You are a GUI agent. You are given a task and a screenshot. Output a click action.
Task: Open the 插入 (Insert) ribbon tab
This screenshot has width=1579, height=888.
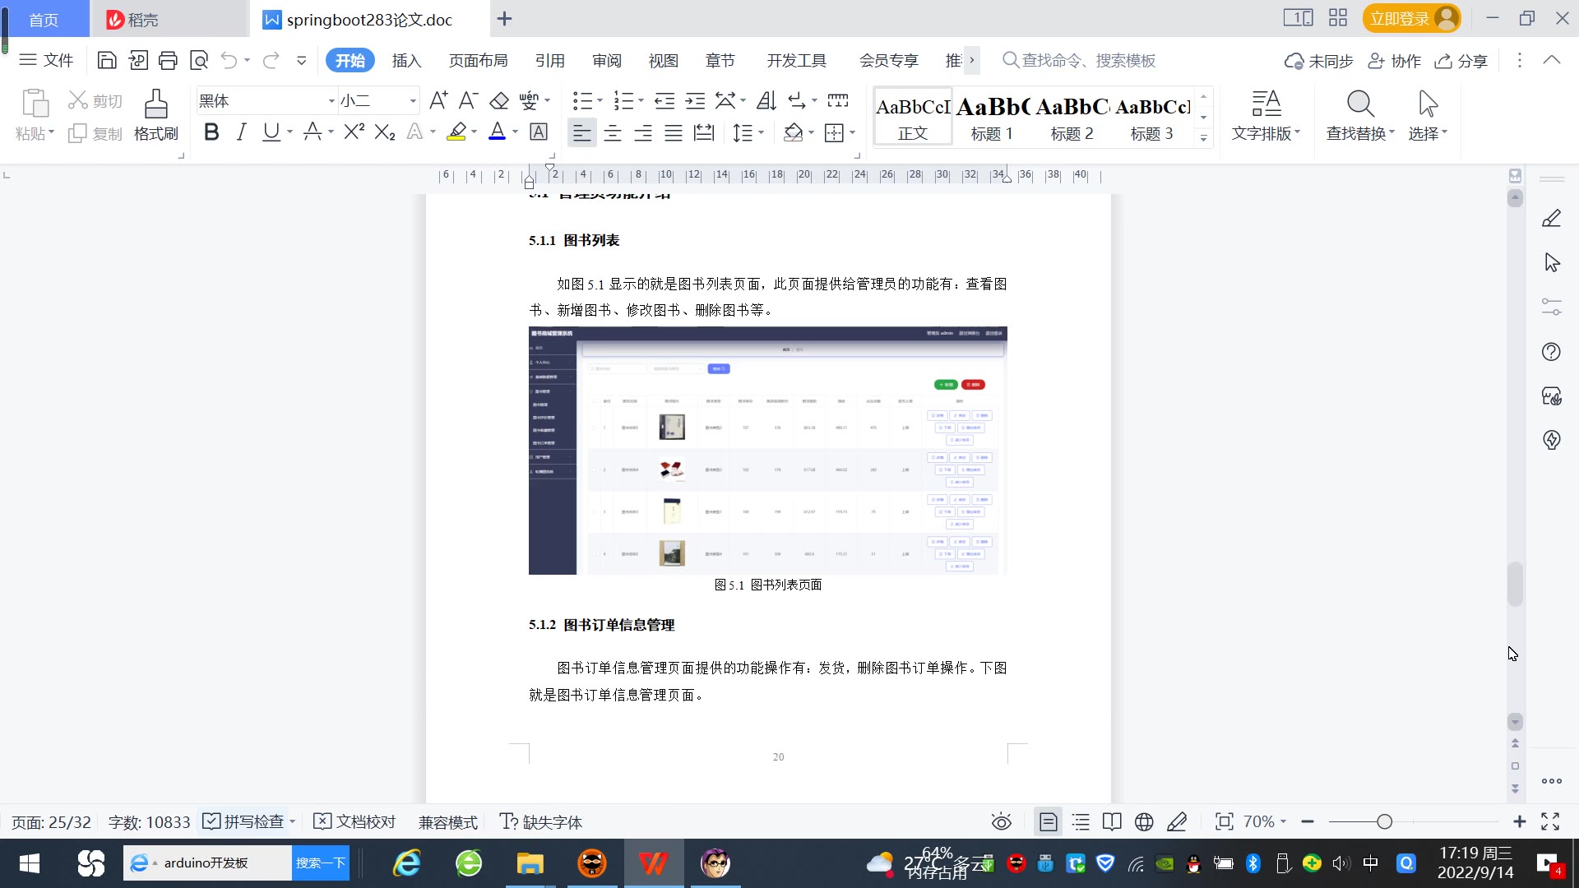click(406, 60)
